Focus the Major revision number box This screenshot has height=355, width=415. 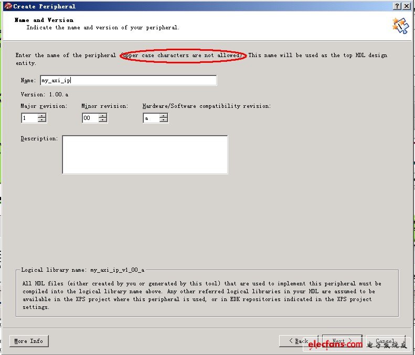[x=29, y=118]
